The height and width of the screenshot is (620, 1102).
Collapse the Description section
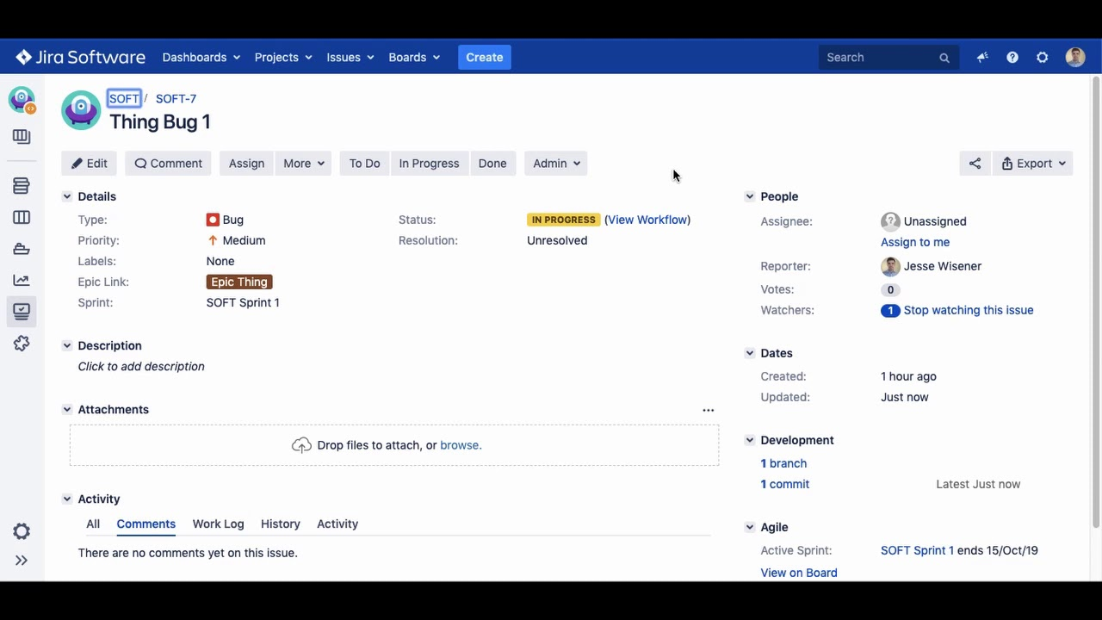(67, 346)
